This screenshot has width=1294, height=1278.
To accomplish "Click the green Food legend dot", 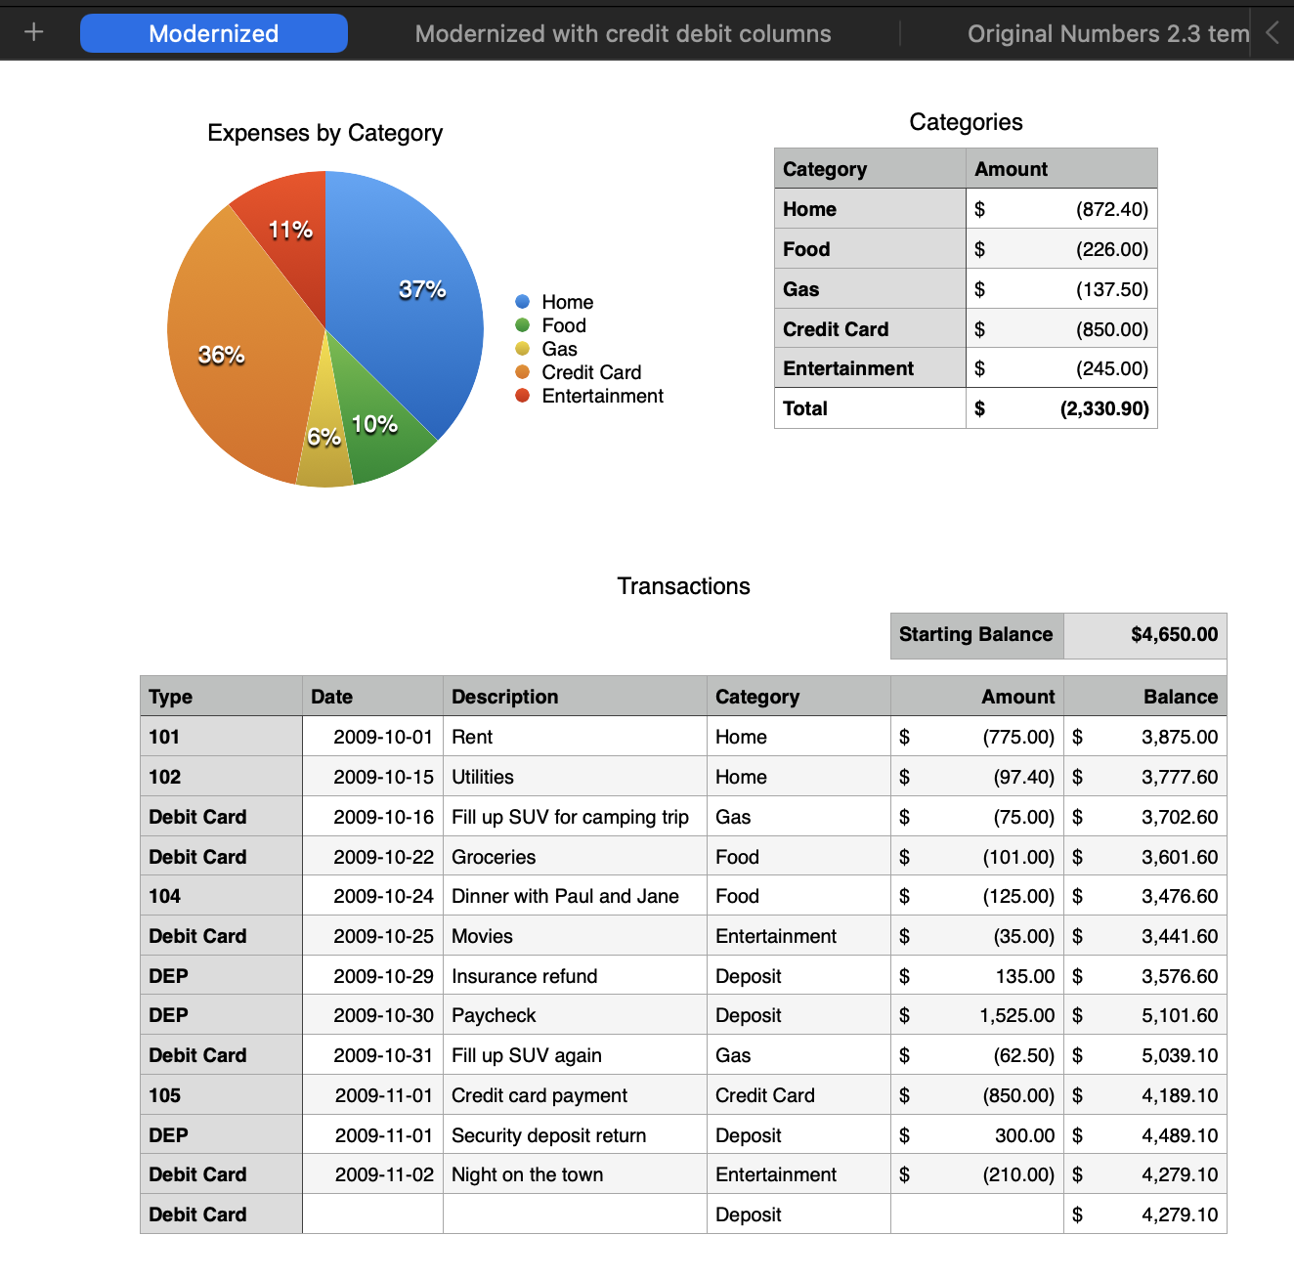I will 523,325.
